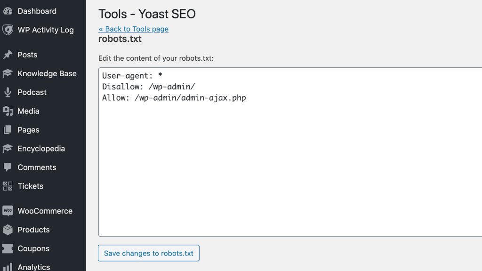Open the Dashboard menu label
The height and width of the screenshot is (271, 482).
(x=37, y=11)
